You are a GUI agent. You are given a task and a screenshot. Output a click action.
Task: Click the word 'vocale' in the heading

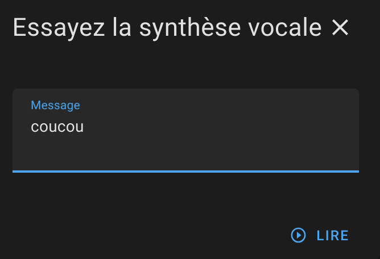[285, 28]
